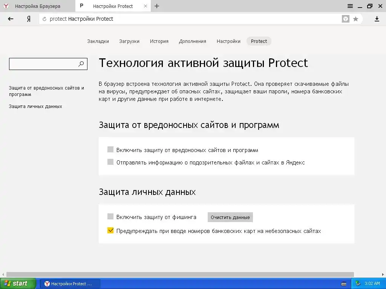
Task: Select the Настройки Protect browser tab
Action: click(x=113, y=6)
